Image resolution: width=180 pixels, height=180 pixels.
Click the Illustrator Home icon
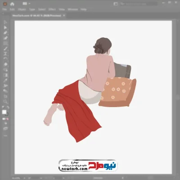pos(12,4)
